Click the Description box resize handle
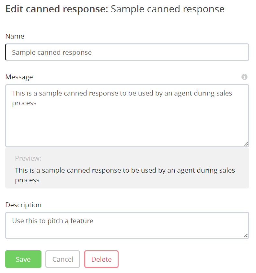Image resolution: width=256 pixels, height=273 pixels. coord(246,236)
